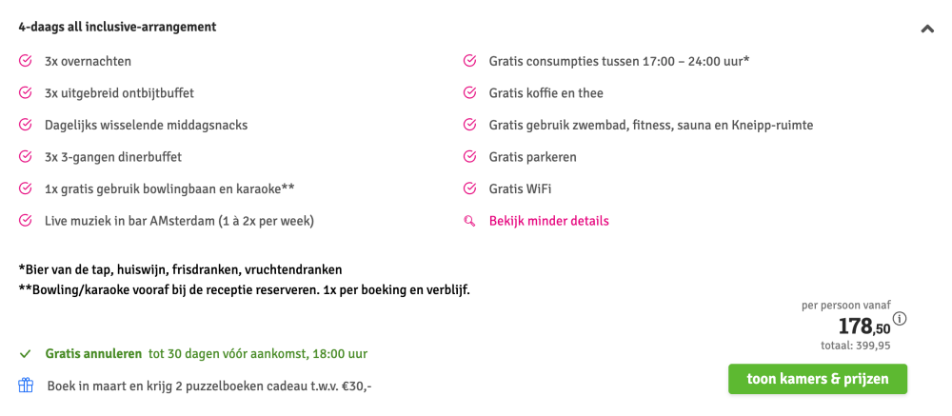Click the magnifier icon beside Bekijk minder details
The height and width of the screenshot is (416, 952).
469,221
